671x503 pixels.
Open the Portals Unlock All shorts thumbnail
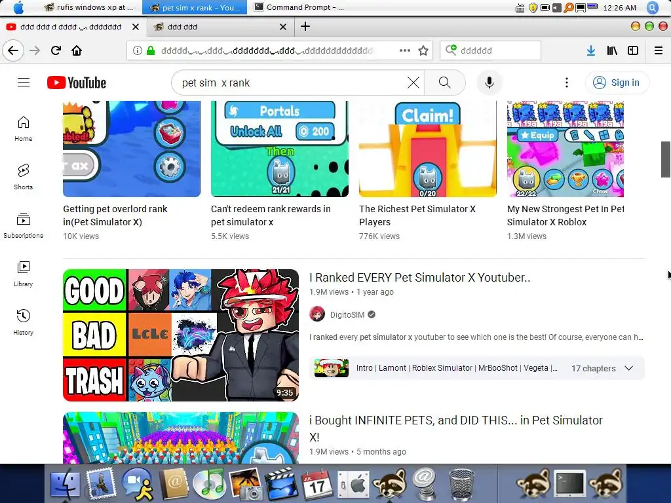point(279,149)
